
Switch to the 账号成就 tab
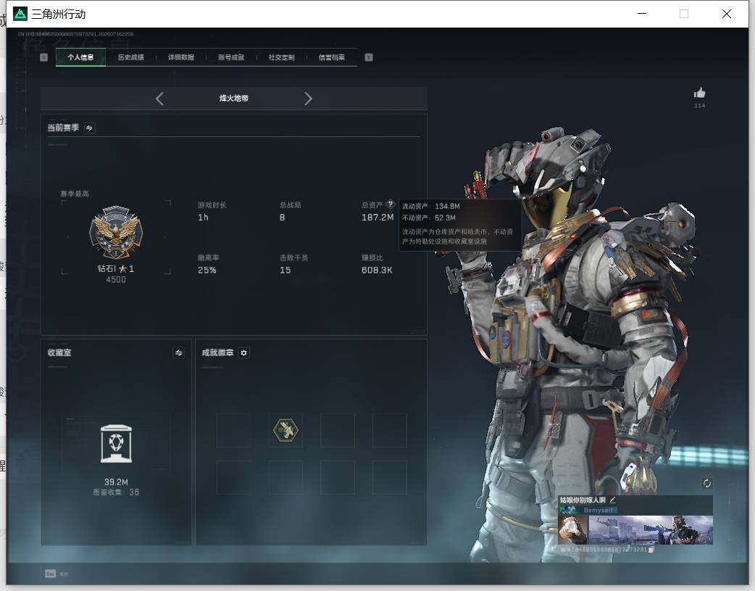click(x=231, y=57)
